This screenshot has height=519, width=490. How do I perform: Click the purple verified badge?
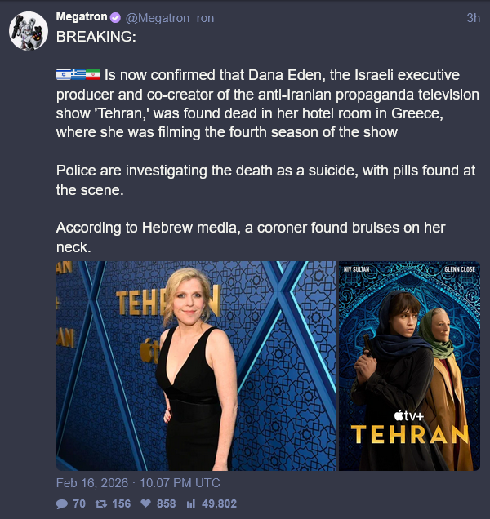pyautogui.click(x=115, y=17)
